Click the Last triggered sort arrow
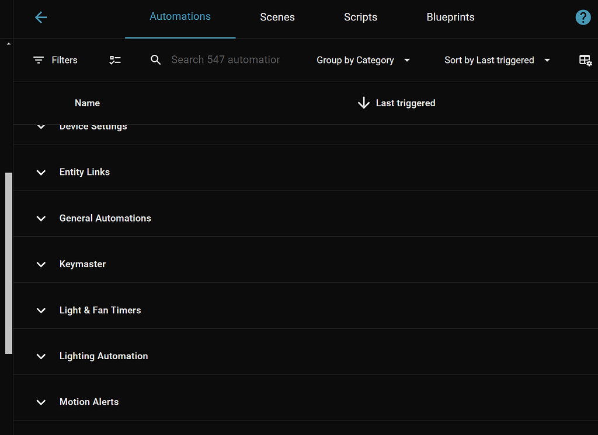 coord(364,103)
